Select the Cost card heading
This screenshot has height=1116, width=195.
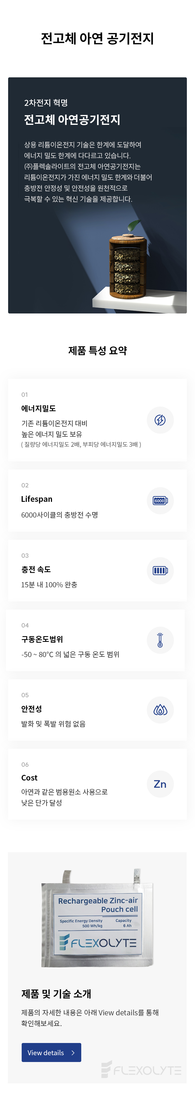coord(30,778)
